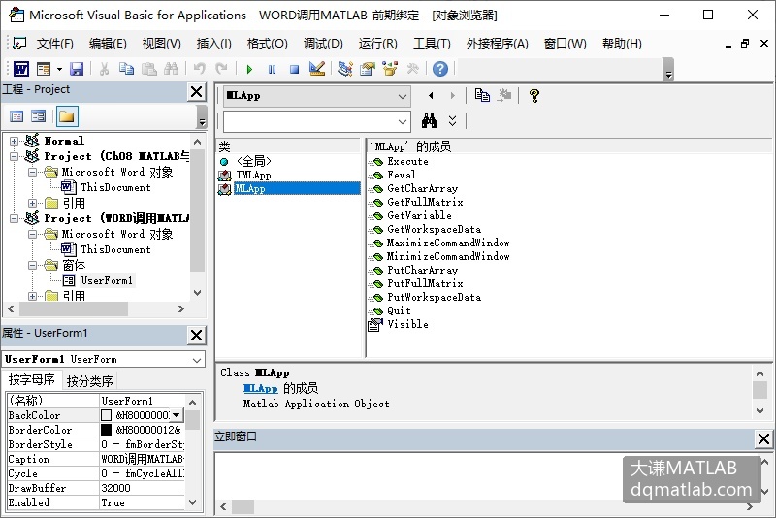
Task: Click the Redo arrow icon
Action: (x=221, y=69)
